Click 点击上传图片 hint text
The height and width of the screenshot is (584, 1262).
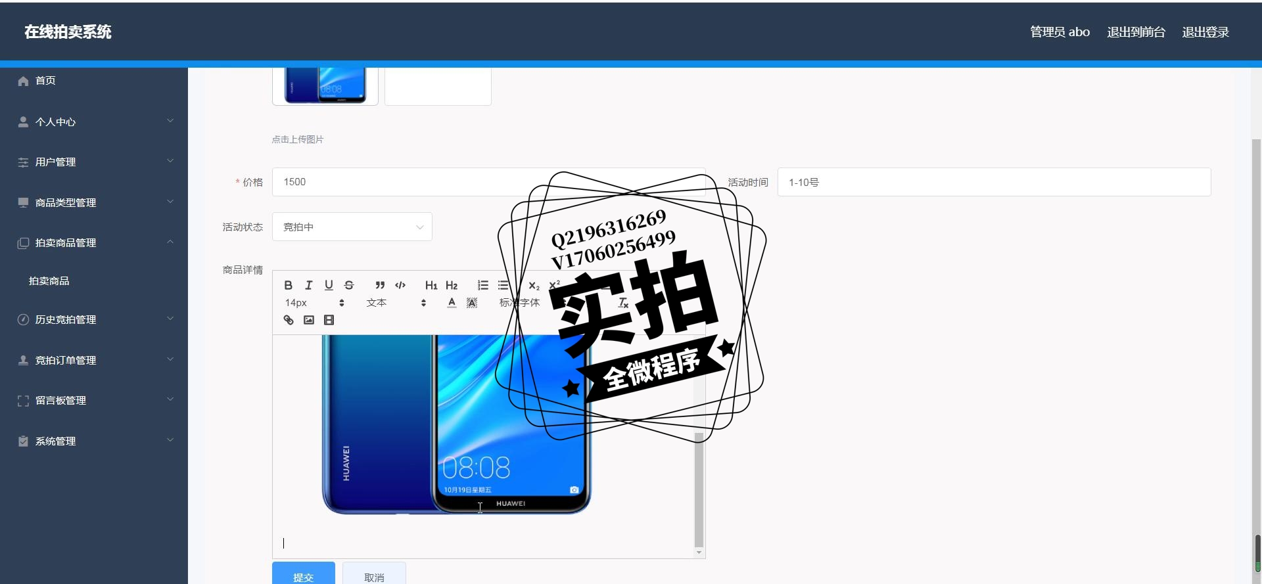tap(298, 139)
